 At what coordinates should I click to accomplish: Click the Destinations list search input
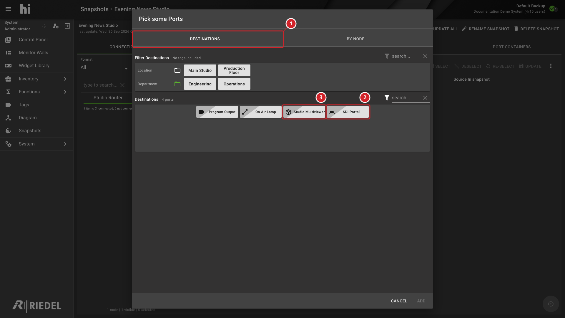[x=406, y=98]
